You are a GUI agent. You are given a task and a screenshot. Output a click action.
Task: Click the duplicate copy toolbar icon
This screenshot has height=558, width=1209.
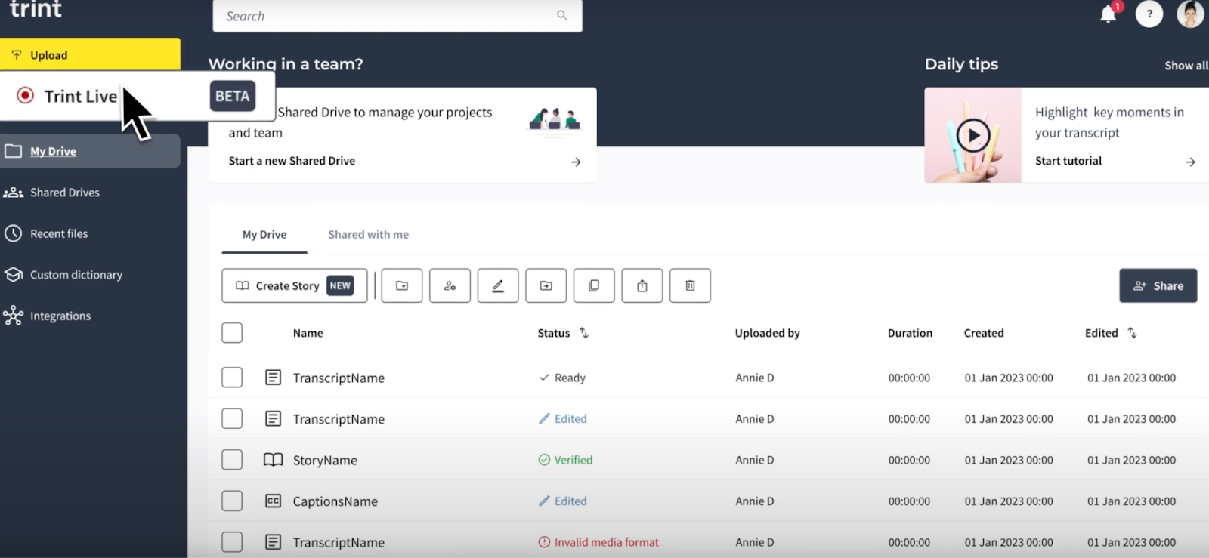(x=594, y=285)
